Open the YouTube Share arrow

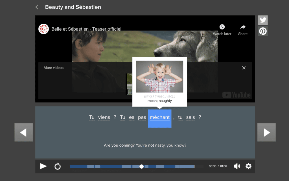tap(243, 27)
